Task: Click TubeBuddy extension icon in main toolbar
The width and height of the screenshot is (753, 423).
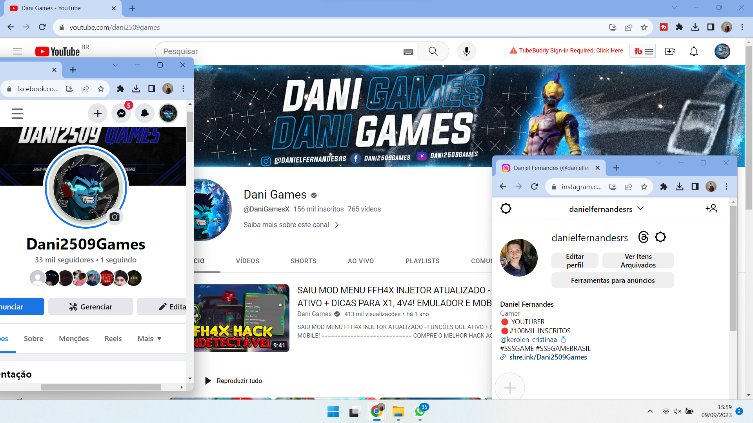Action: 664,27
